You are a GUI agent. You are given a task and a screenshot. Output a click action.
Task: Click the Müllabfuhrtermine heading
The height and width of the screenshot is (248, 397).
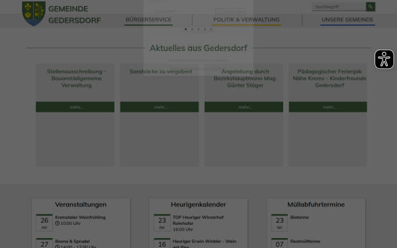316,204
